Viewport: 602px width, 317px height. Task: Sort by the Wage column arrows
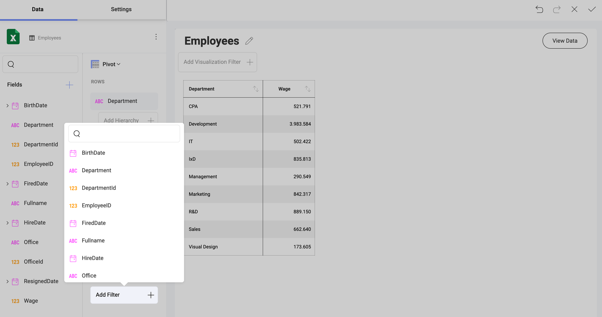coord(307,89)
